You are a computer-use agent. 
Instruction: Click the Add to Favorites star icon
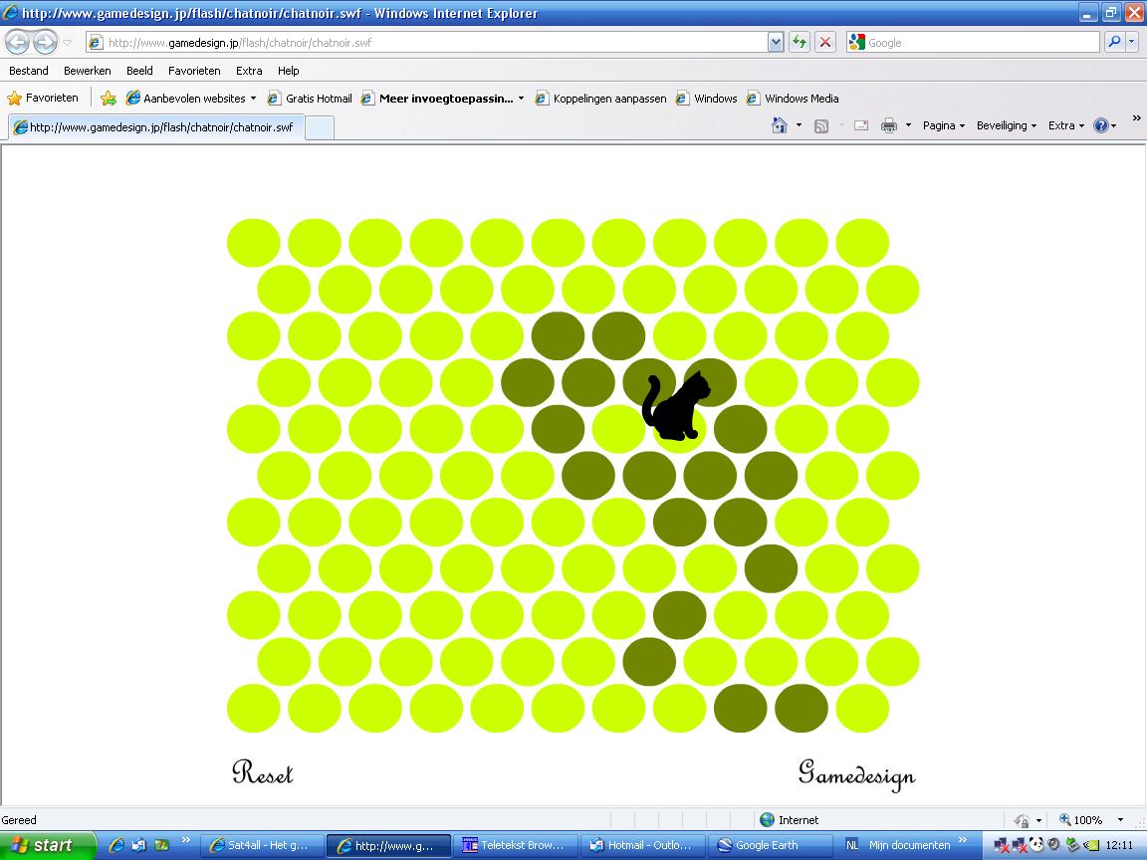pos(109,98)
